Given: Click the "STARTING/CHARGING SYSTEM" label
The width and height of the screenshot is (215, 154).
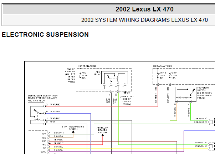Looking at the screenshot, I should point(73,128).
